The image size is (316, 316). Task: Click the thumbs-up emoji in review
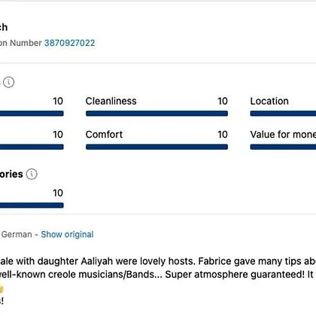point(2,289)
